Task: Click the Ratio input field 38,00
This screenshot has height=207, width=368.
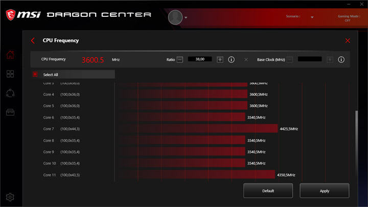Action: tap(200, 59)
